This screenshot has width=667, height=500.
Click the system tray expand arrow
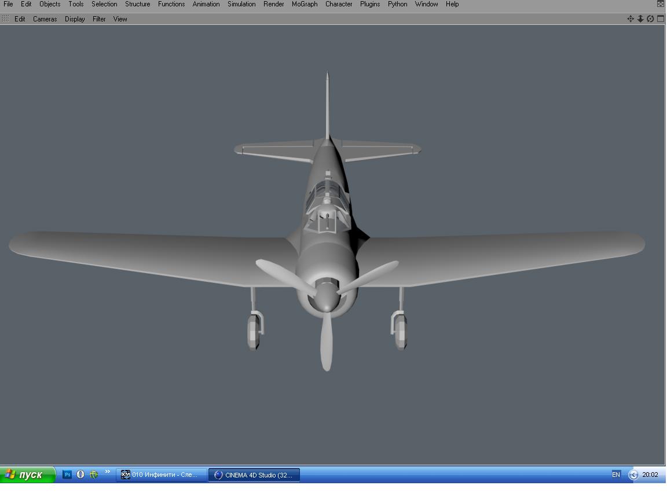click(x=633, y=475)
